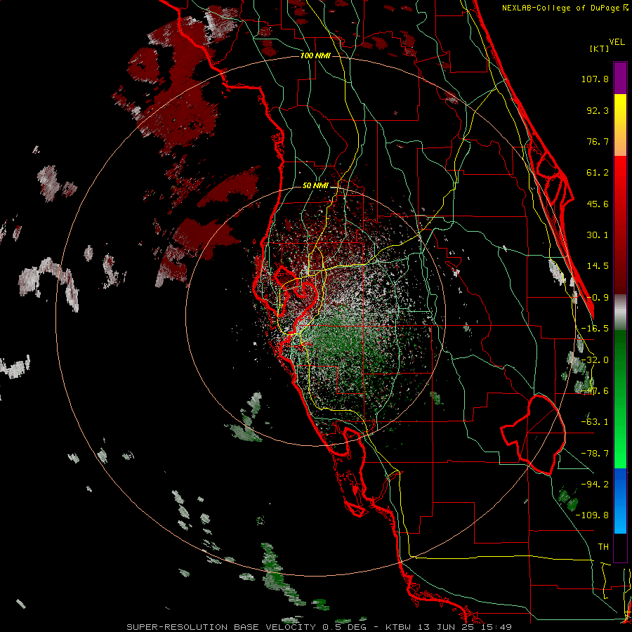This screenshot has height=632, width=632.
Task: Click the Super-Resolution Base Velocity caption
Action: (319, 627)
